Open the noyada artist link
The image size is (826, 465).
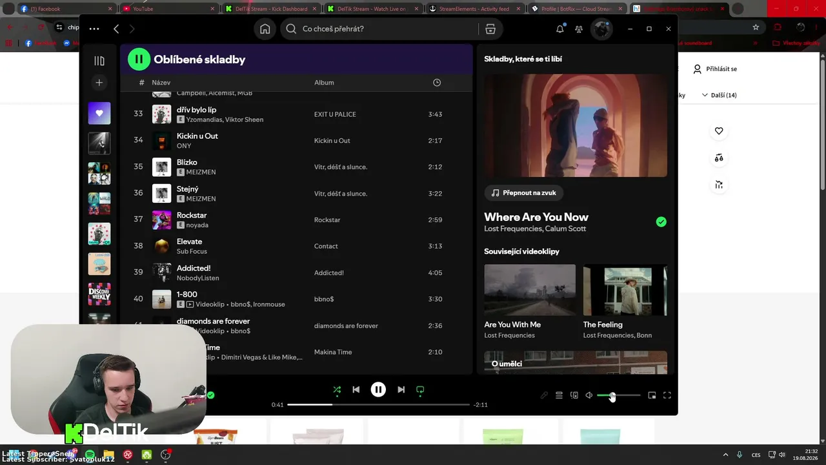pos(197,225)
